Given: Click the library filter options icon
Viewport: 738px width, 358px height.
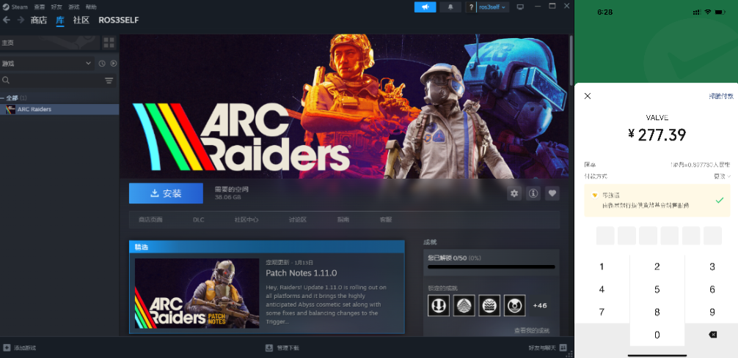Looking at the screenshot, I should [x=109, y=81].
